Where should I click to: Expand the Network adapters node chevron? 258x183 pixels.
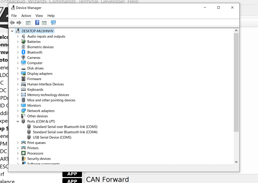pyautogui.click(x=18, y=111)
